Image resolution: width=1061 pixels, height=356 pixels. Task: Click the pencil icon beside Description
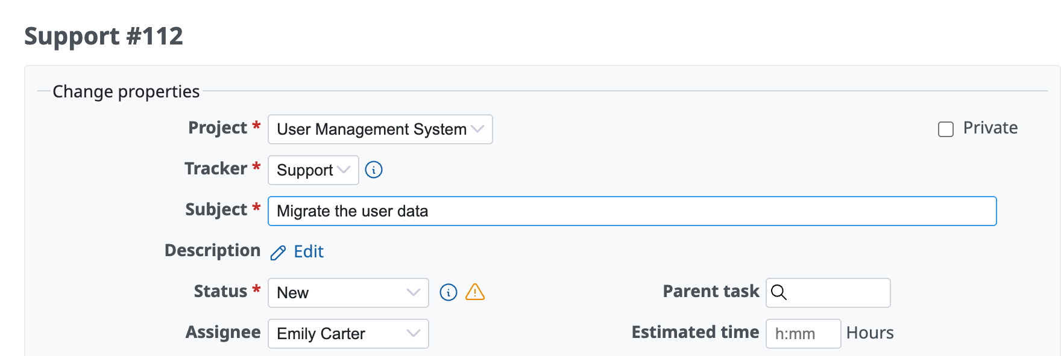click(x=278, y=253)
